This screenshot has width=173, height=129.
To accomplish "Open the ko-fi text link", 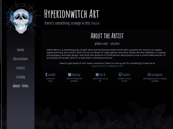I will point(103,75).
